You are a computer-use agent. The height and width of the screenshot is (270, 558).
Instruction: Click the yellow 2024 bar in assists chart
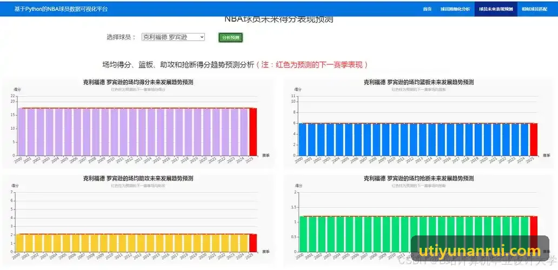pos(243,243)
